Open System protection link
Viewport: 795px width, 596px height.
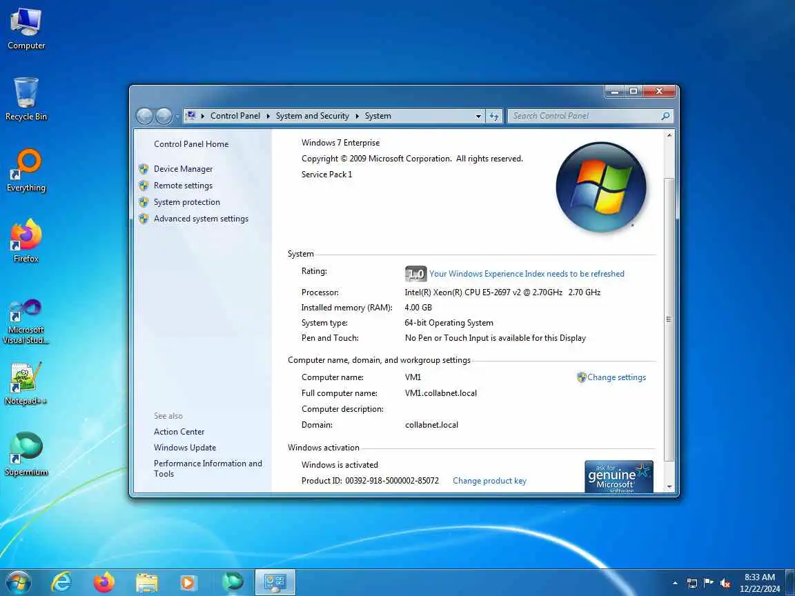(x=186, y=202)
